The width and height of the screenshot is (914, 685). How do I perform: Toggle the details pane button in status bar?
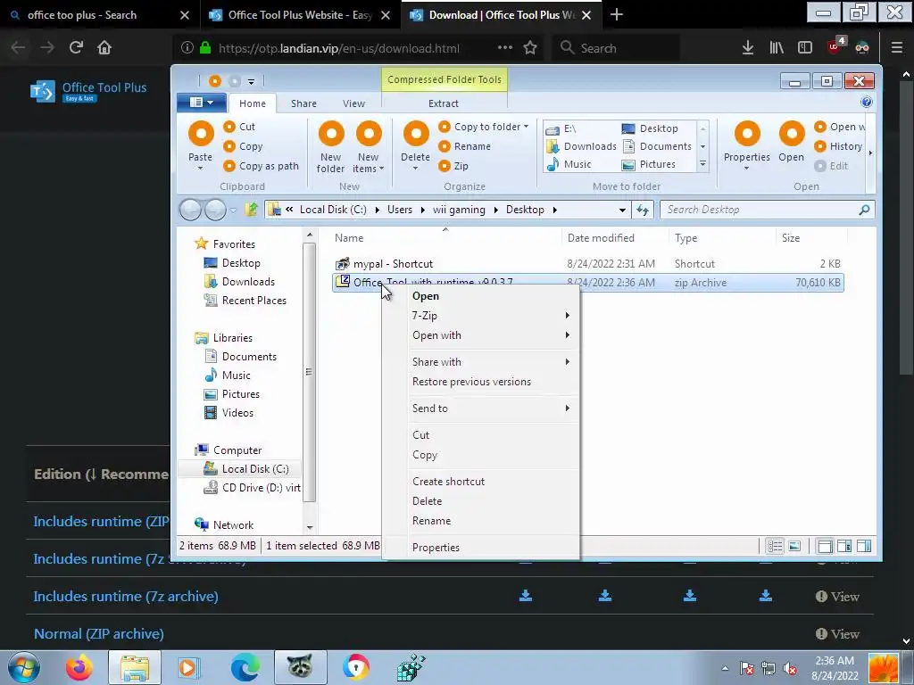(844, 546)
